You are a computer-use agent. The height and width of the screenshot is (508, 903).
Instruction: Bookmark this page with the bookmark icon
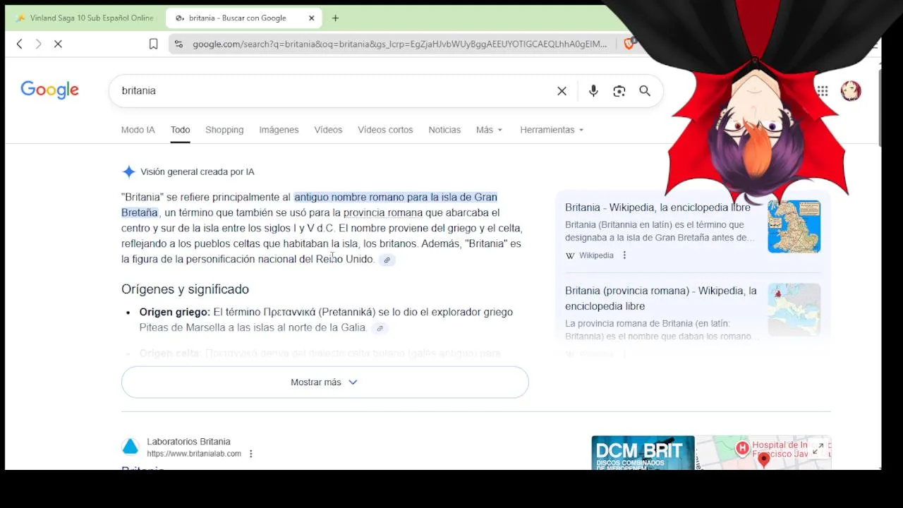tap(153, 44)
